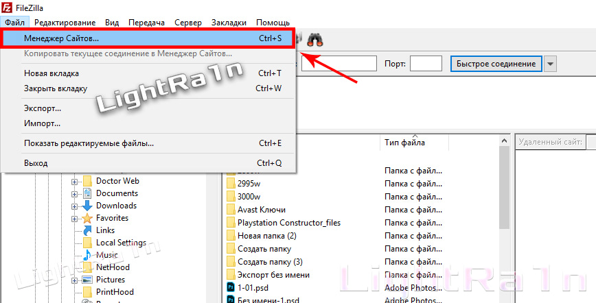Open the quick connect history dropdown arrow
The width and height of the screenshot is (596, 303).
550,64
